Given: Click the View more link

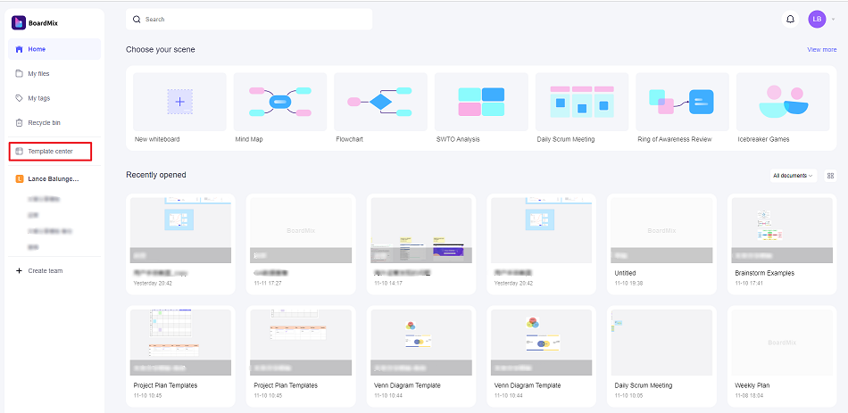Looking at the screenshot, I should 821,49.
